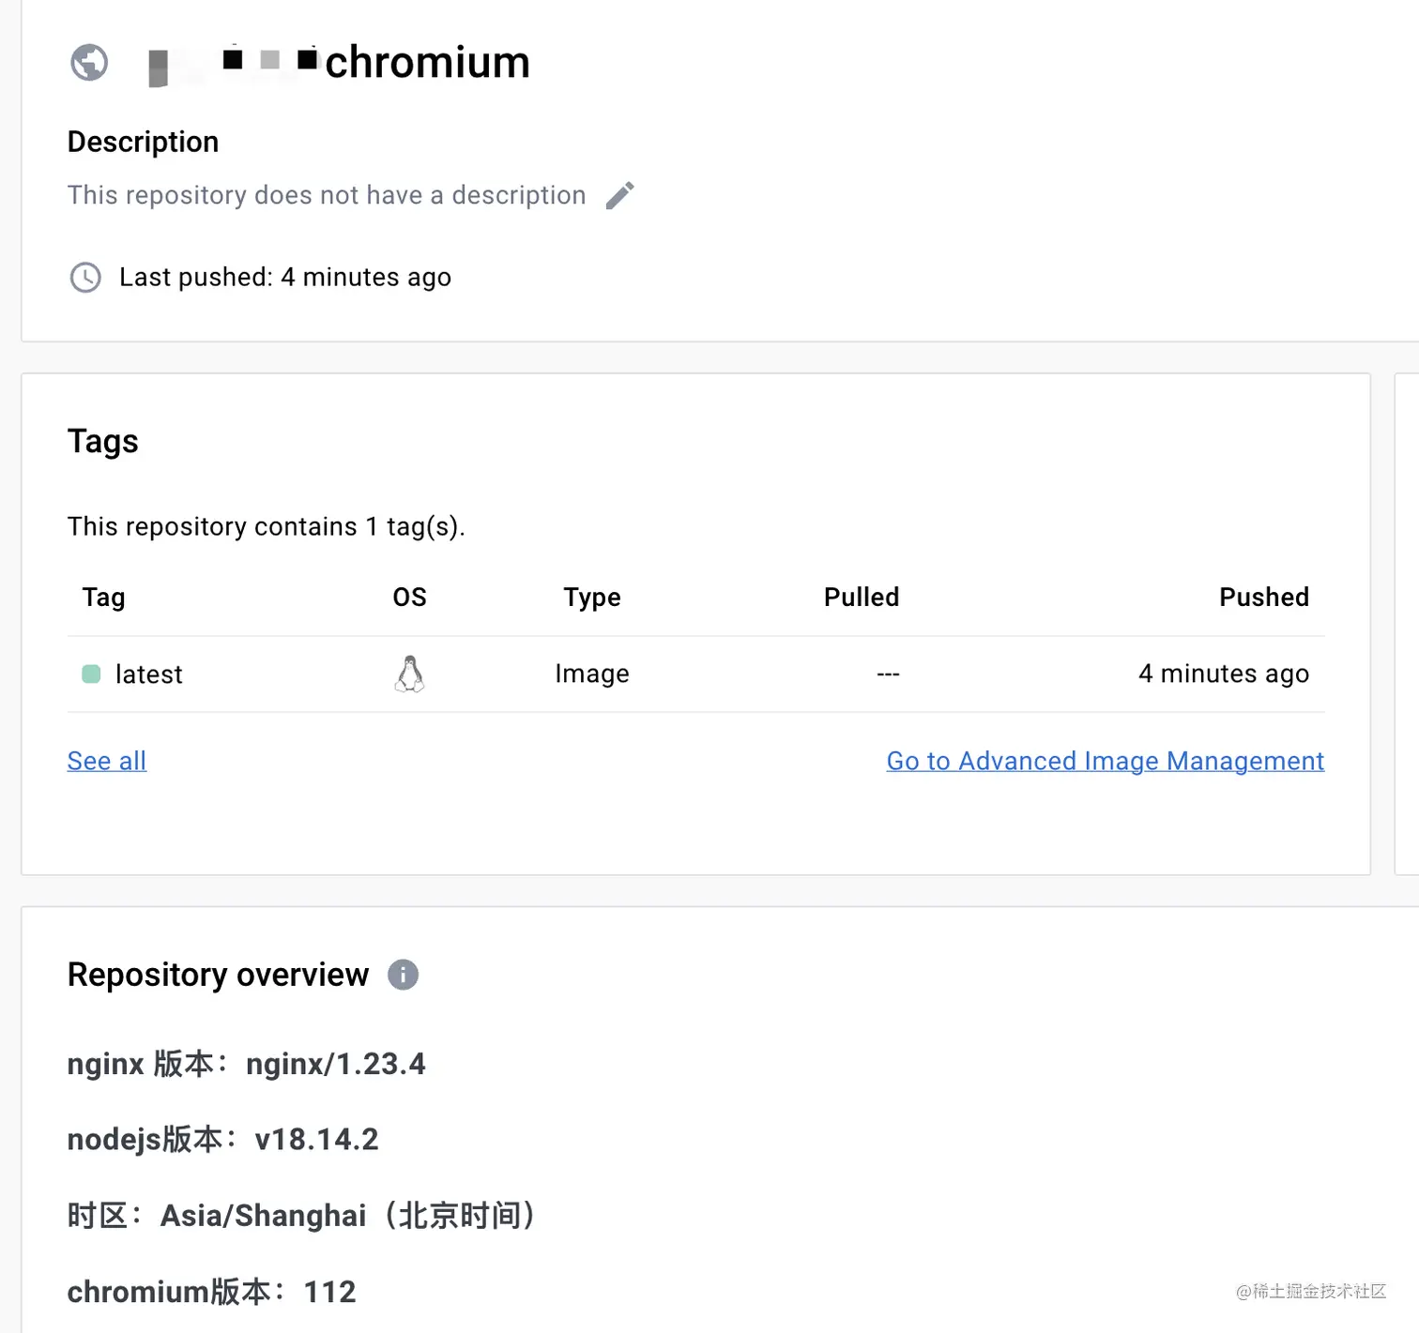
Task: Click the Linux penguin OS icon
Action: [x=409, y=674]
